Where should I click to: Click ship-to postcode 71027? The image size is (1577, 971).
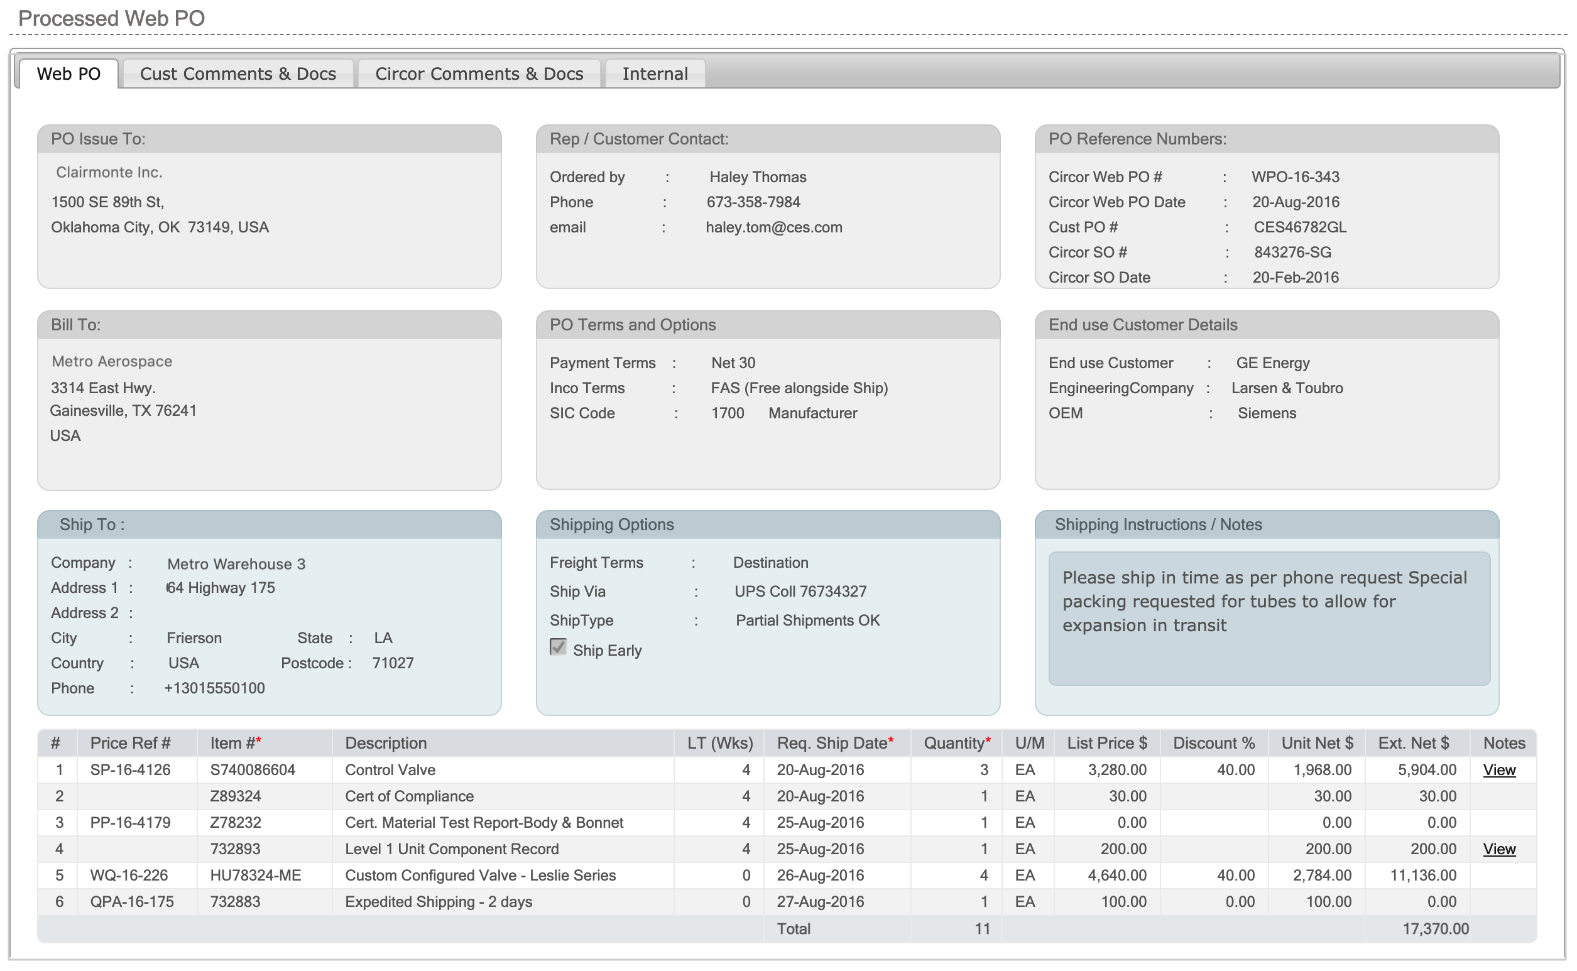pyautogui.click(x=393, y=663)
